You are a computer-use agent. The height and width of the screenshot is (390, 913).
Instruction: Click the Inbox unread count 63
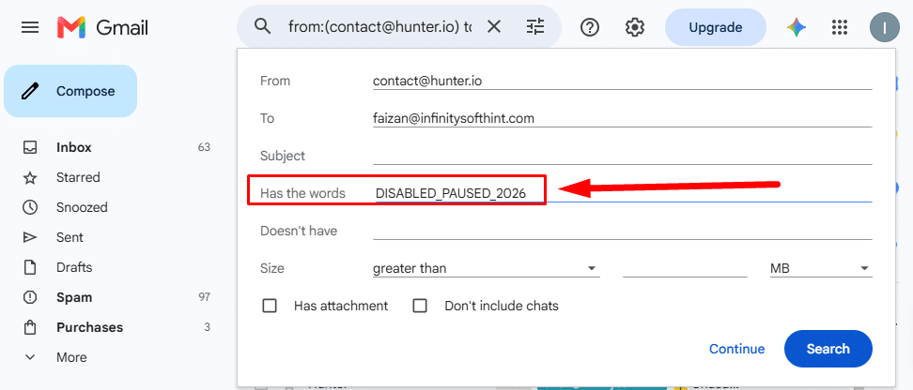(204, 147)
